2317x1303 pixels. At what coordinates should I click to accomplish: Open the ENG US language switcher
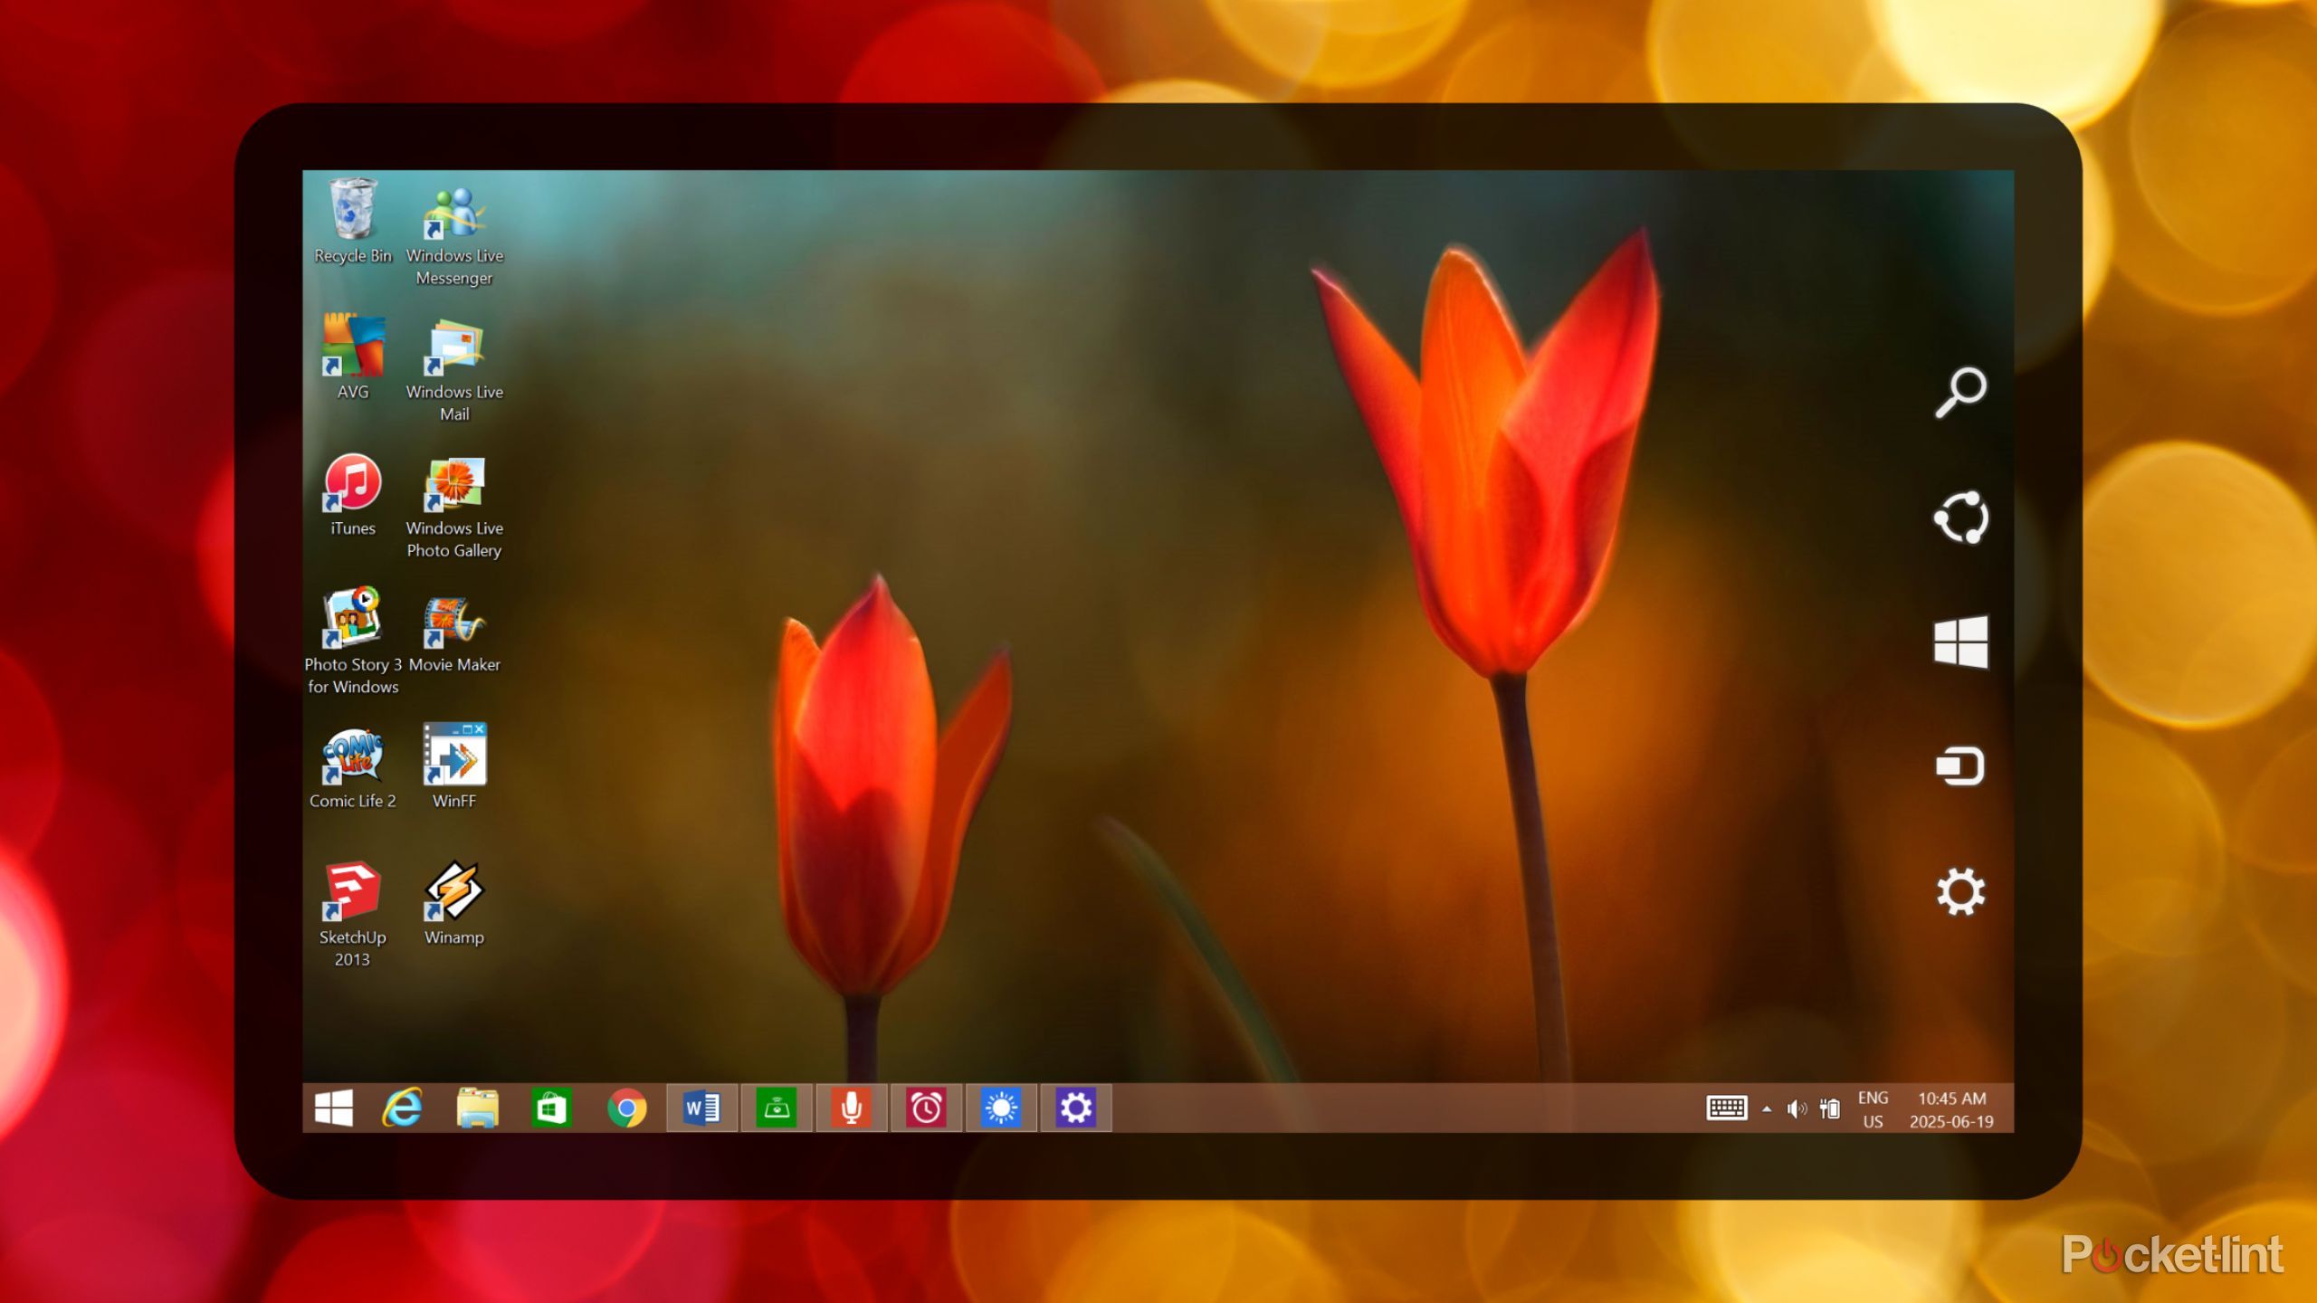(x=1872, y=1108)
